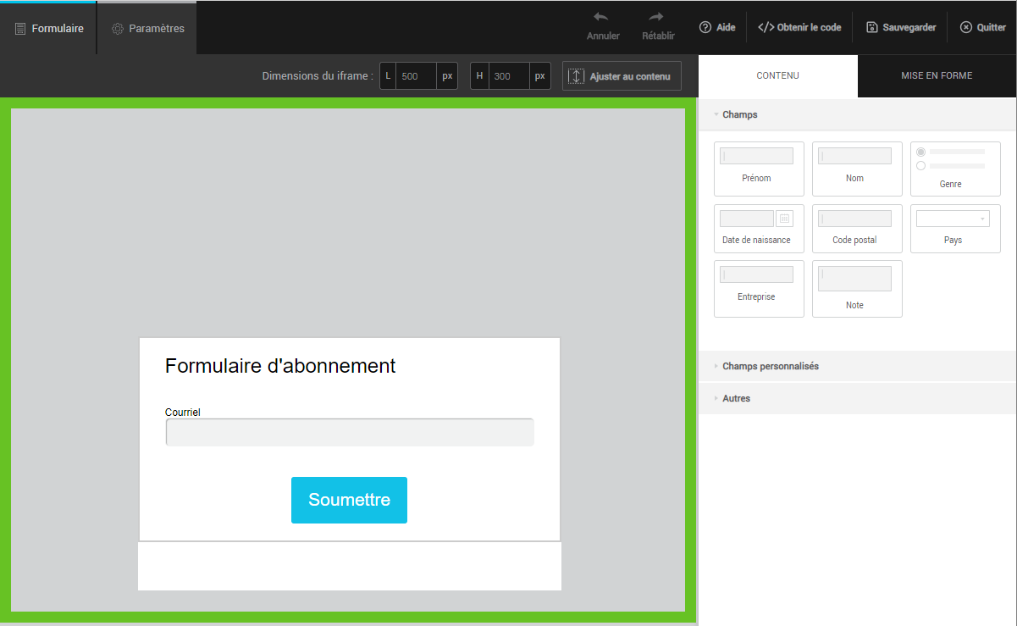1017x626 pixels.
Task: Select the Pays dropdown field tile
Action: (x=955, y=228)
